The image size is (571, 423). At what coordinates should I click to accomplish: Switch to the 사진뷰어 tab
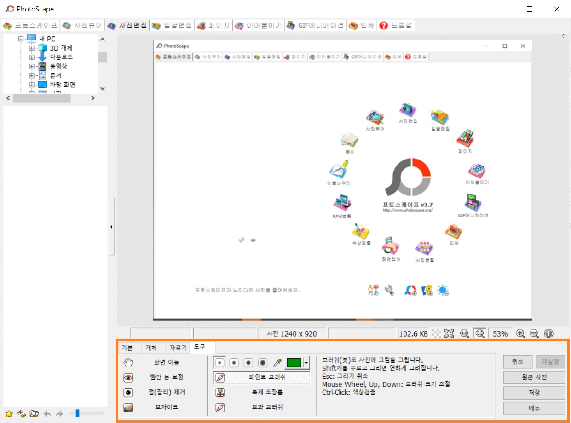pyautogui.click(x=82, y=25)
